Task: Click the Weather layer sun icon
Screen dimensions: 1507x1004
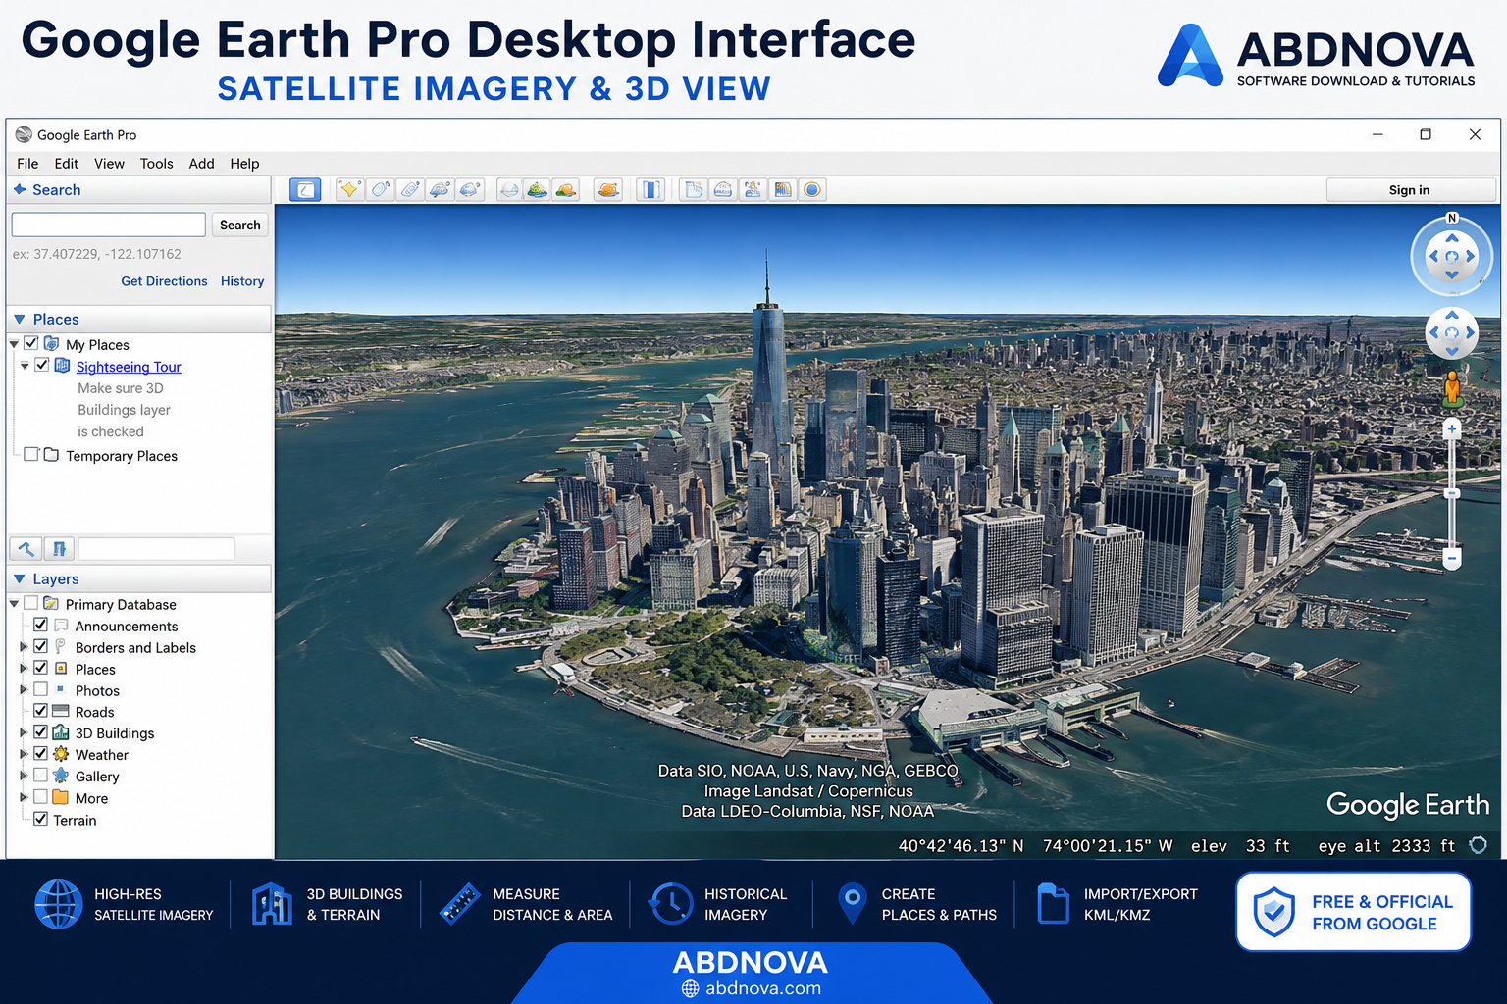Action: [x=61, y=754]
